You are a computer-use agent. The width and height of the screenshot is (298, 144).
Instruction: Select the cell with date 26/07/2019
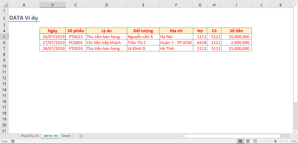pos(52,37)
